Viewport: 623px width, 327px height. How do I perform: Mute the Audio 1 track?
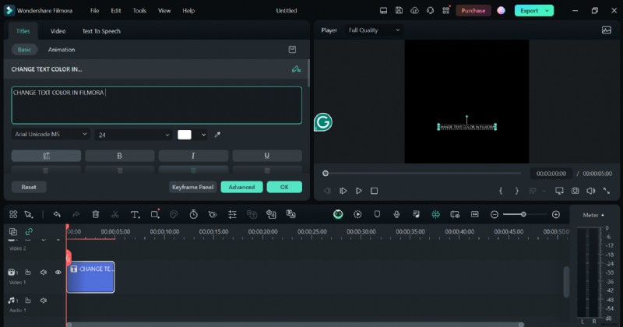click(44, 301)
